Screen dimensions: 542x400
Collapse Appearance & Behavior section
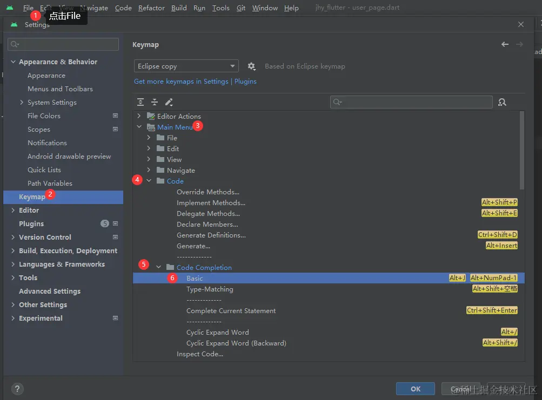(13, 62)
